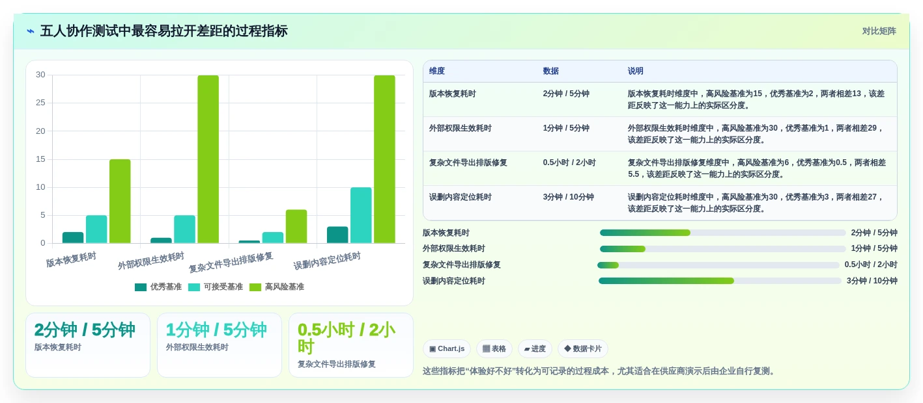Click the 高风险基准 bar for 外部权限生效耗时
Viewport: 923px width, 403px height.
coord(208,159)
